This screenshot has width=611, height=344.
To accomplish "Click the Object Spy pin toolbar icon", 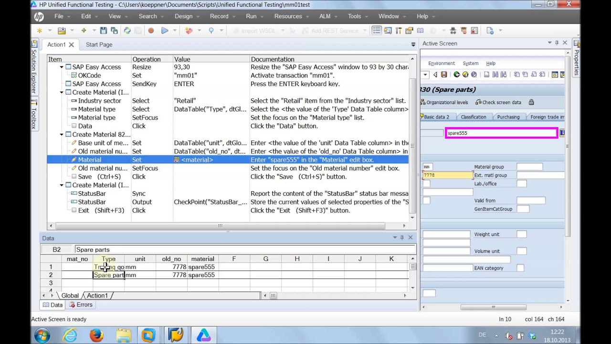I will tap(211, 31).
